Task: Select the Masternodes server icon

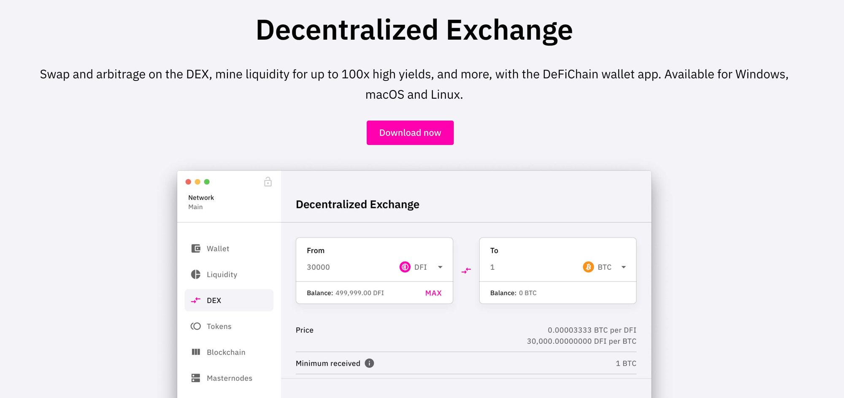Action: pyautogui.click(x=196, y=378)
